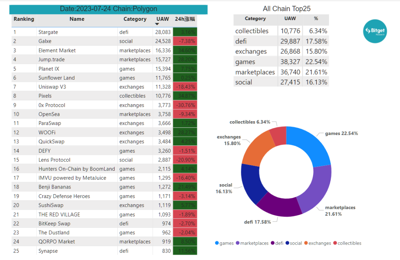Click defi row in All Chain table
Image resolution: width=400 pixels, height=260 pixels.
[281, 41]
